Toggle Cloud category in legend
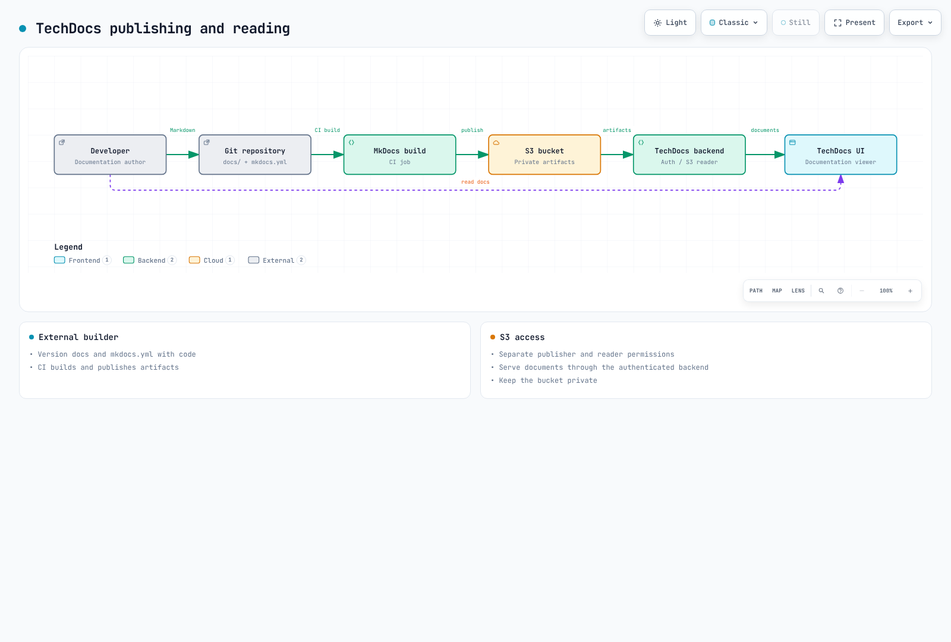 [212, 260]
